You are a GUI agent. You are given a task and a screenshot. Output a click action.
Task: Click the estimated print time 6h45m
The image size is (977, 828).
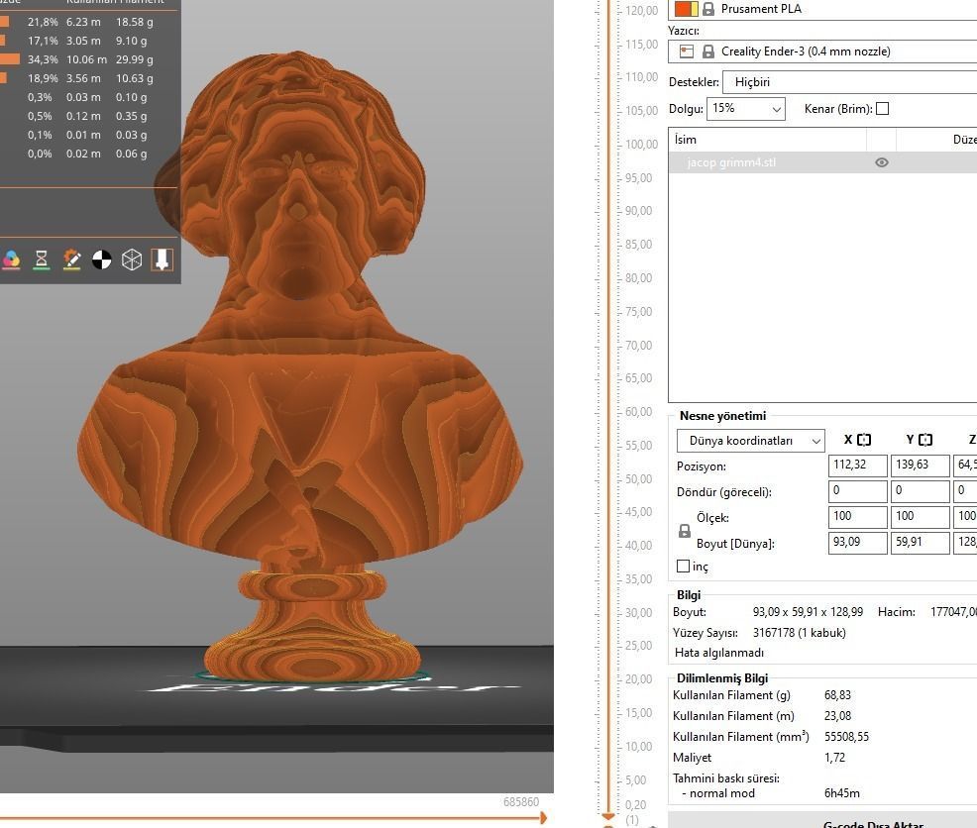842,793
